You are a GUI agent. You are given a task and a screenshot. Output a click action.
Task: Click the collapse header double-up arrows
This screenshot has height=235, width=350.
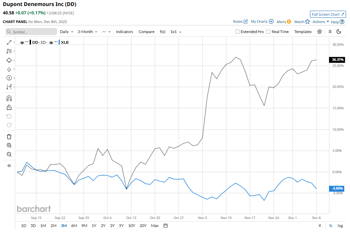(x=330, y=32)
